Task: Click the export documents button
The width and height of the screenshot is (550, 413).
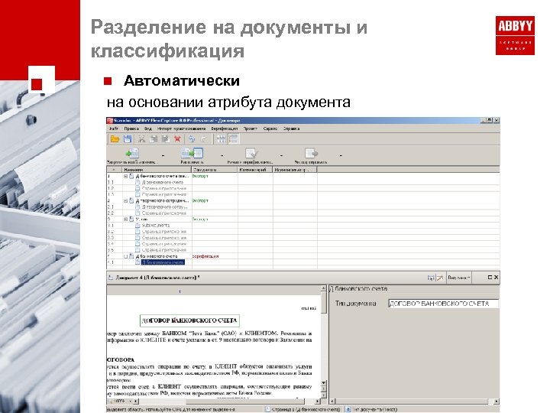Action: pyautogui.click(x=311, y=156)
